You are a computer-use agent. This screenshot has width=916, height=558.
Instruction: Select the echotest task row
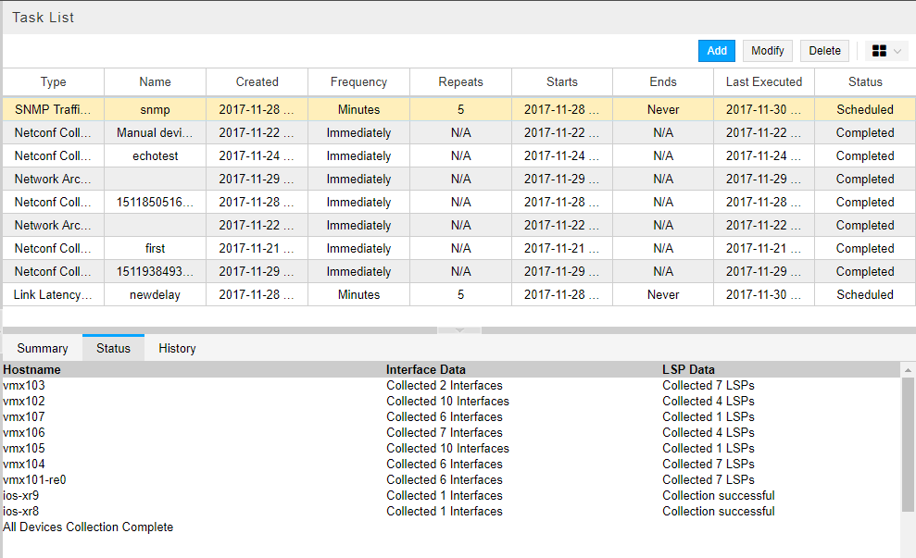point(155,155)
